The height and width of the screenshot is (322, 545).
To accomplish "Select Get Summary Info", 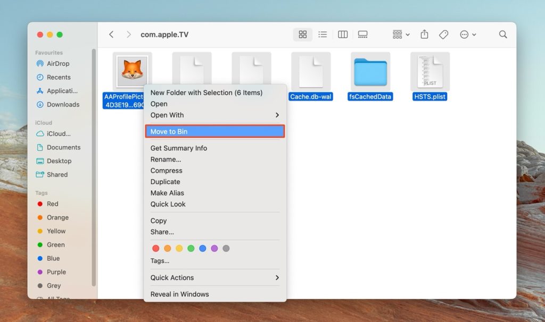I will 178,148.
